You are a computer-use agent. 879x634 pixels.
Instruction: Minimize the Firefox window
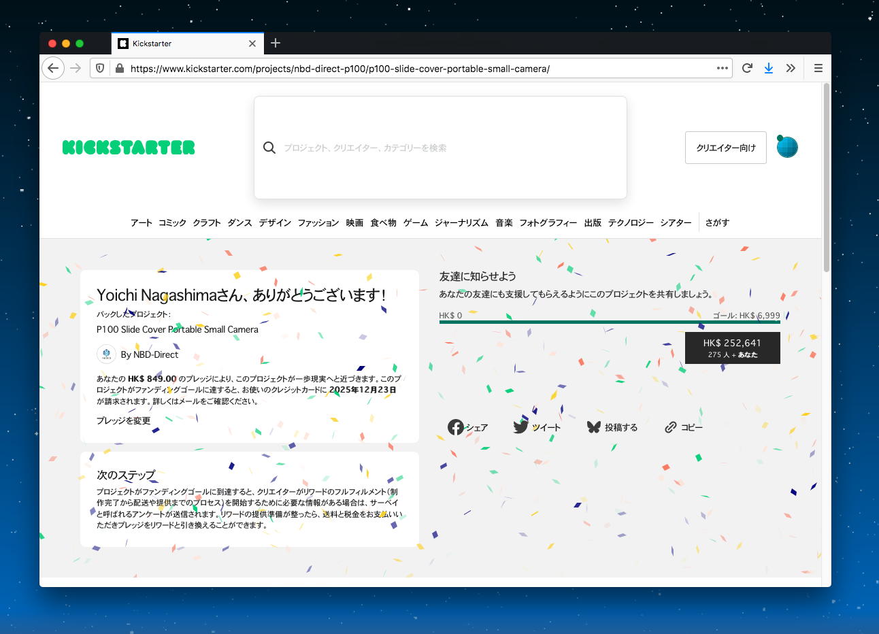pos(66,44)
